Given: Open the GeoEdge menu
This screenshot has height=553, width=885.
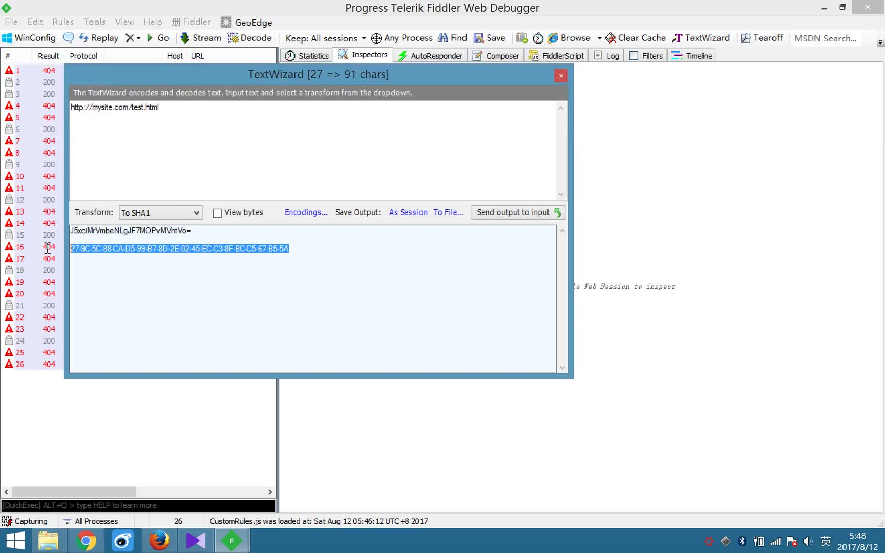Looking at the screenshot, I should click(247, 22).
